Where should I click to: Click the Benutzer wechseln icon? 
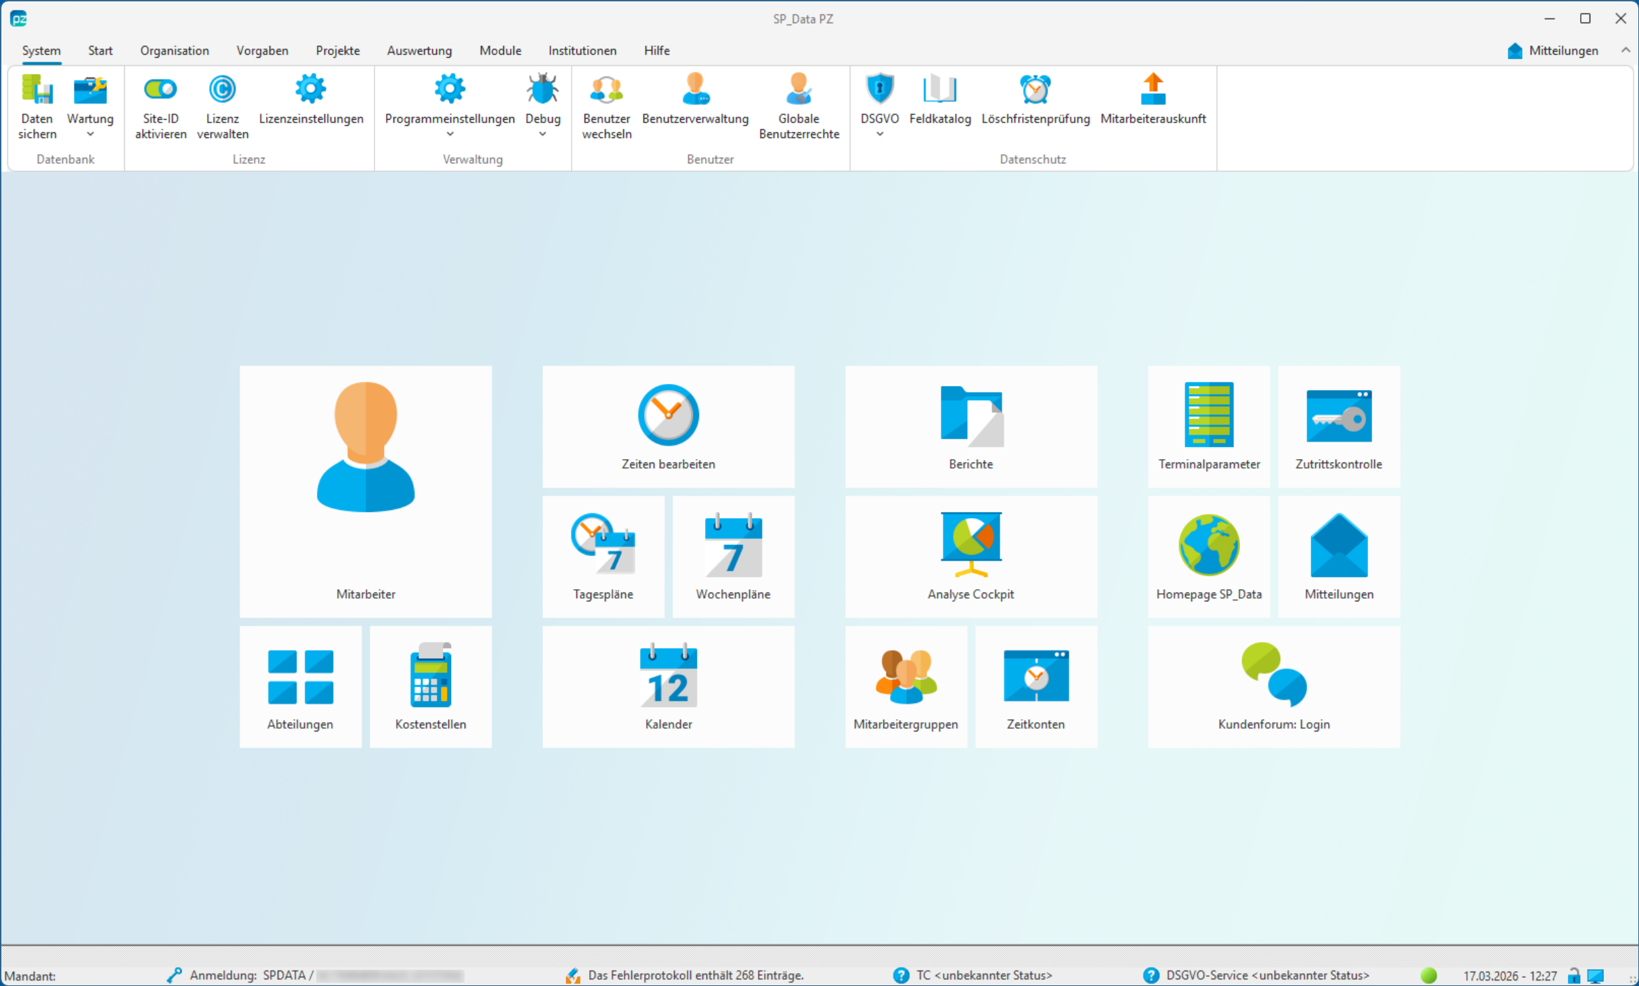tap(606, 90)
